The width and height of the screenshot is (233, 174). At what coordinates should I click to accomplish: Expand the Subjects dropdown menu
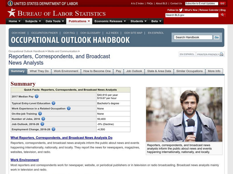[x=33, y=21]
